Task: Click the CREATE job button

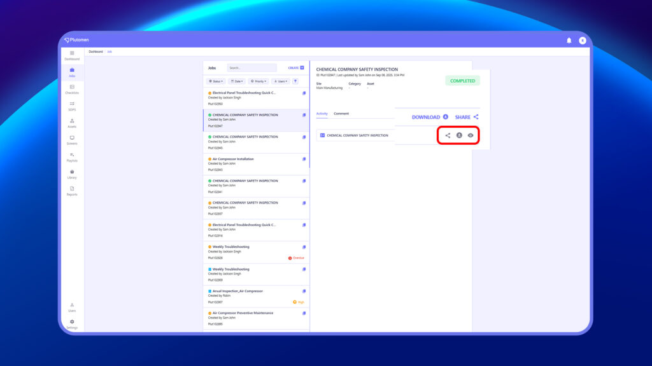Action: (296, 67)
